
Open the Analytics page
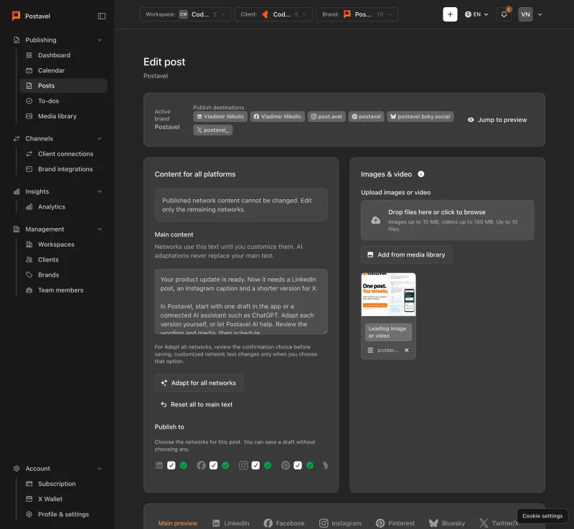point(51,206)
